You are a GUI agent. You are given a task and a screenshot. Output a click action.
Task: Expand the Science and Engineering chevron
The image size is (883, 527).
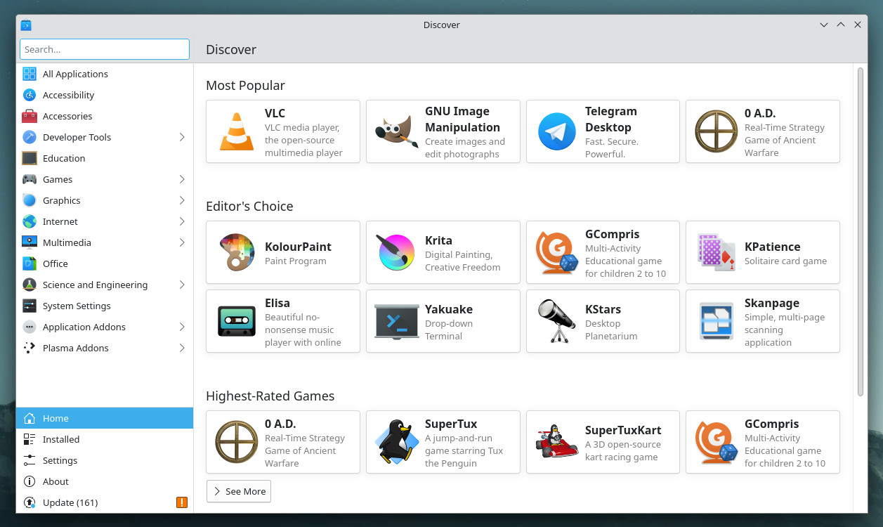[x=182, y=285]
